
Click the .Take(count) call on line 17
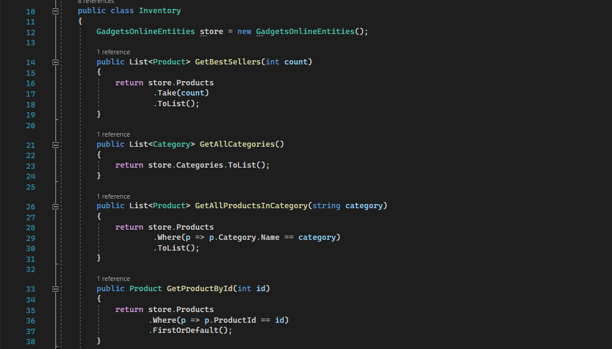181,93
